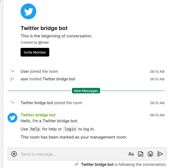Viewport: 171px width, 168px height.
Task: Click the Twitter bridge bot heading
Action: tap(44, 28)
